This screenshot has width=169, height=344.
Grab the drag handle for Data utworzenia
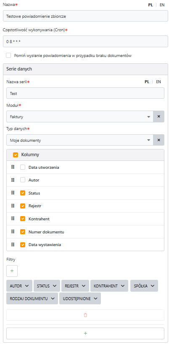pyautogui.click(x=13, y=167)
